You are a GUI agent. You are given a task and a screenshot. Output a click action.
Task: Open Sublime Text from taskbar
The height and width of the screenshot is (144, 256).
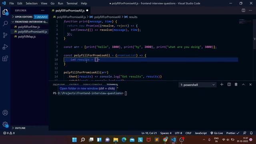(157, 140)
